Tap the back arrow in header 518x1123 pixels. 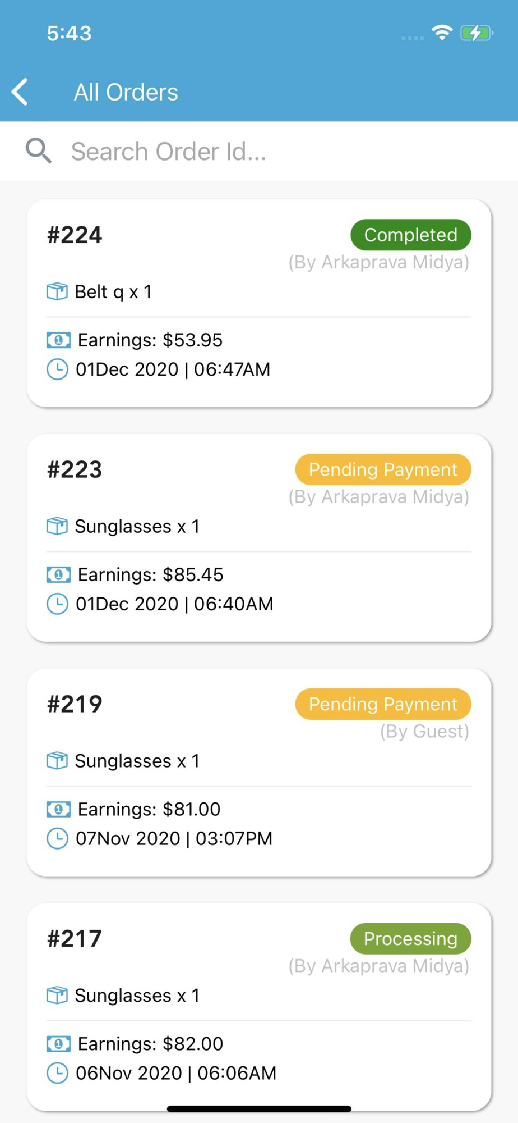tap(20, 92)
